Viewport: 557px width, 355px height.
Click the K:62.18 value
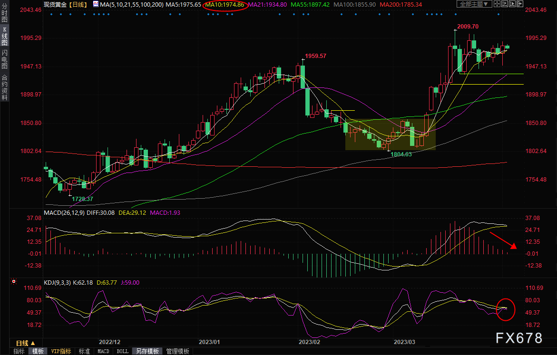(x=83, y=283)
